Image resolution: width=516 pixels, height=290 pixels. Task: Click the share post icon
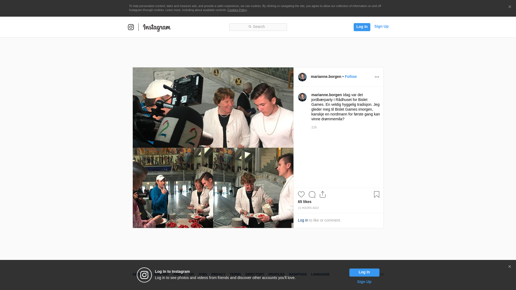coord(323,194)
